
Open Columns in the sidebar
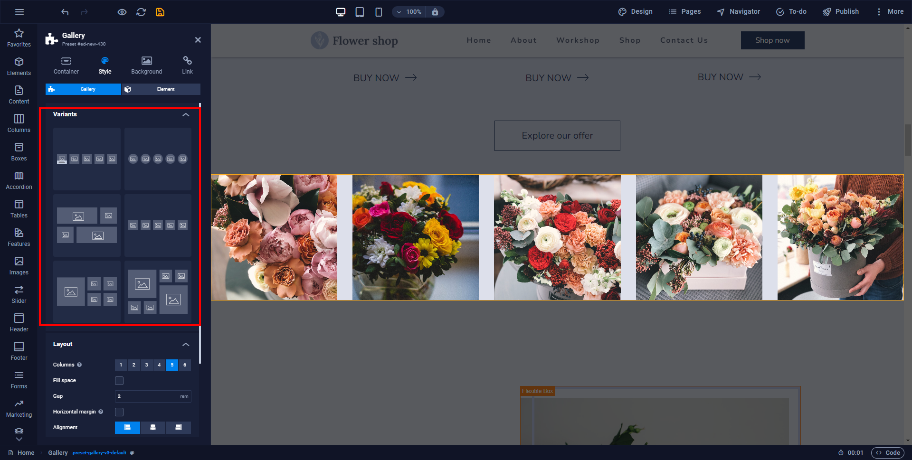(x=19, y=123)
